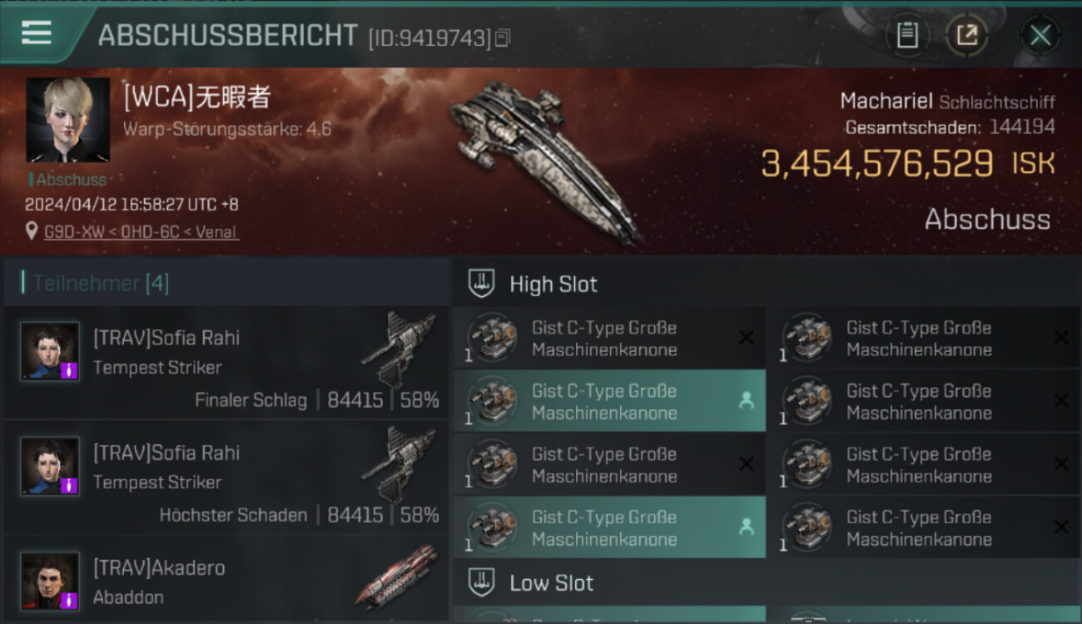The height and width of the screenshot is (624, 1082).
Task: Select the second highlighted Maschinenkanone module
Action: click(x=610, y=527)
